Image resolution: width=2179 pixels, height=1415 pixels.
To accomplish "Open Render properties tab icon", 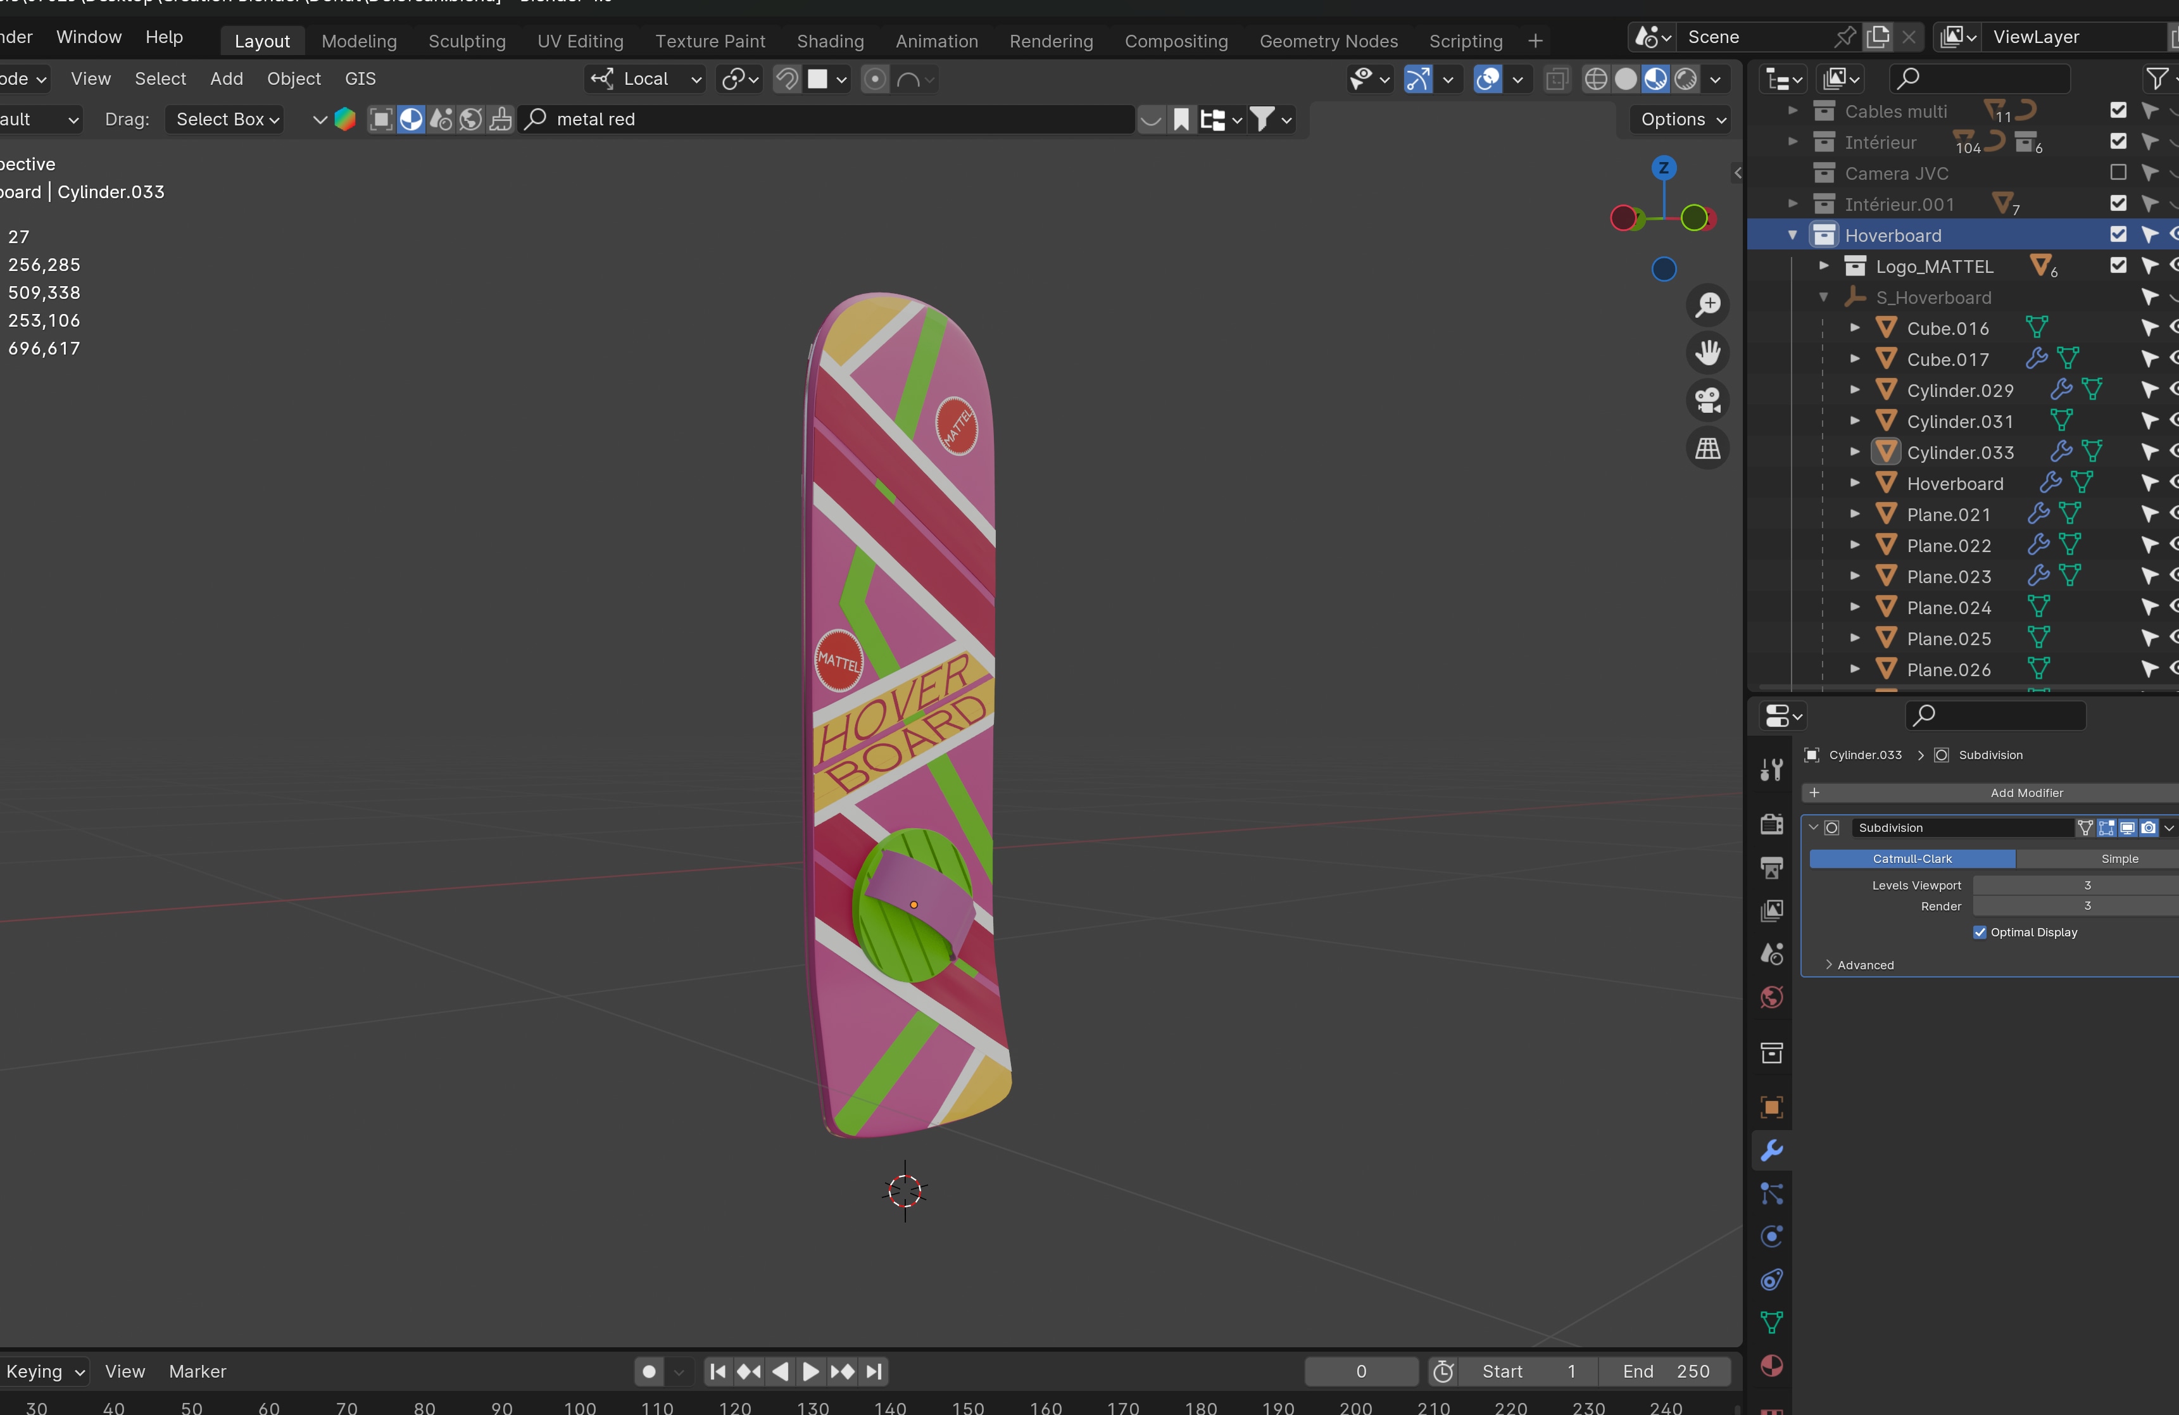I will coord(1771,823).
